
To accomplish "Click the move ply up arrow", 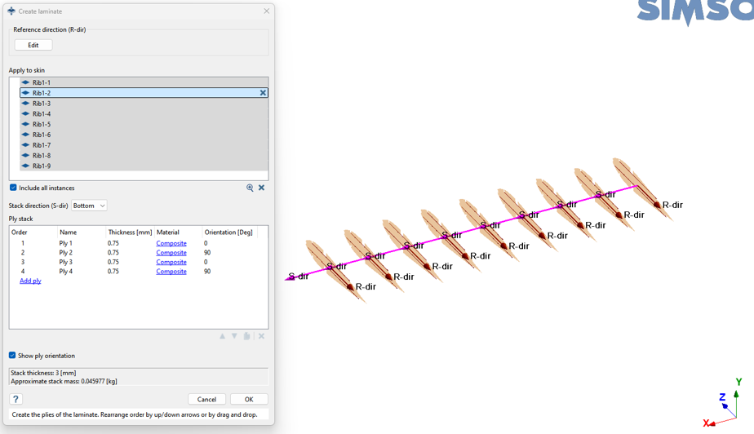I will tap(222, 336).
